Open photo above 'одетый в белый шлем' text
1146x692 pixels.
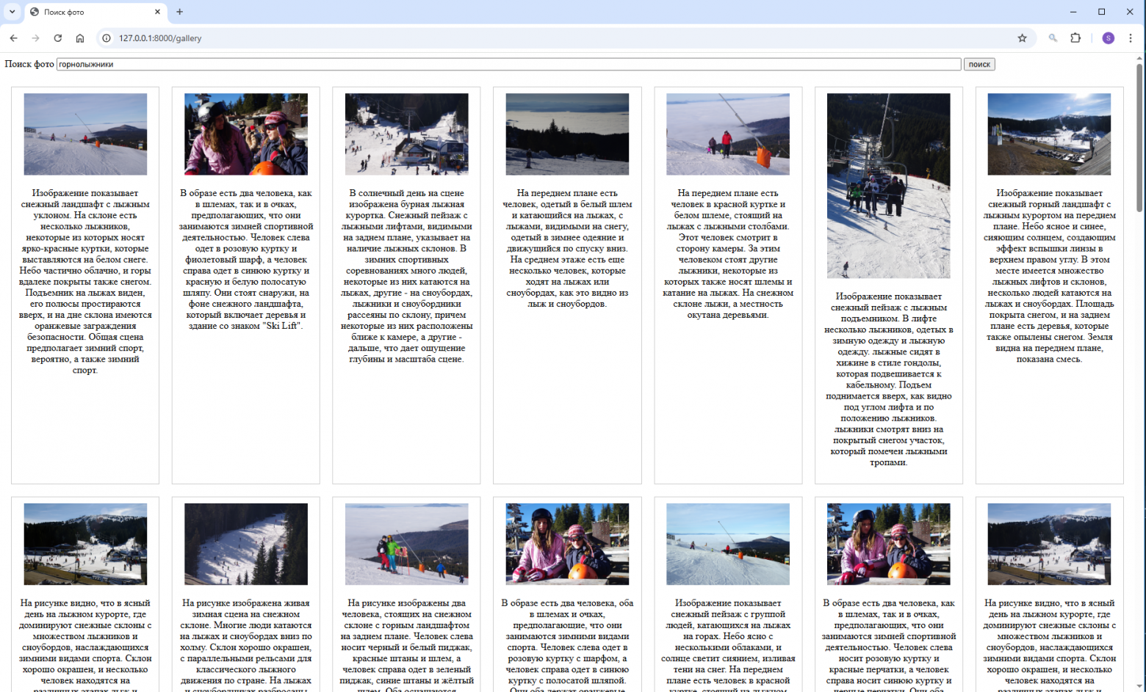point(567,134)
